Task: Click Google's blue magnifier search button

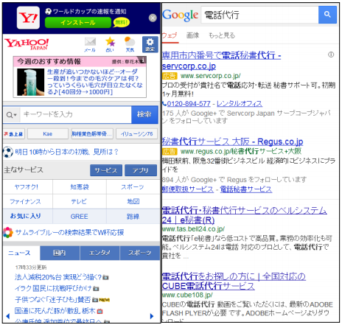Action: [x=327, y=15]
